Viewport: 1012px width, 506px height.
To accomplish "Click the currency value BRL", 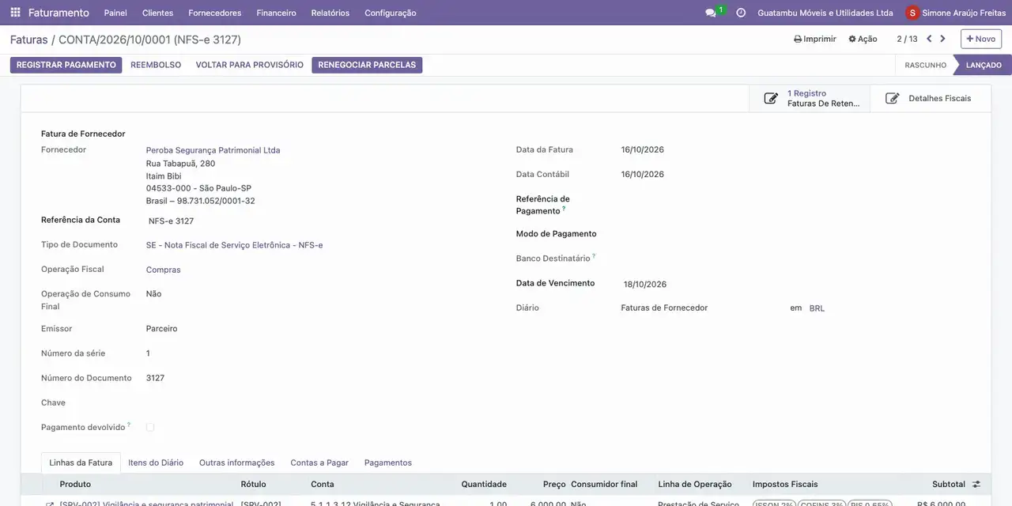I will (817, 308).
